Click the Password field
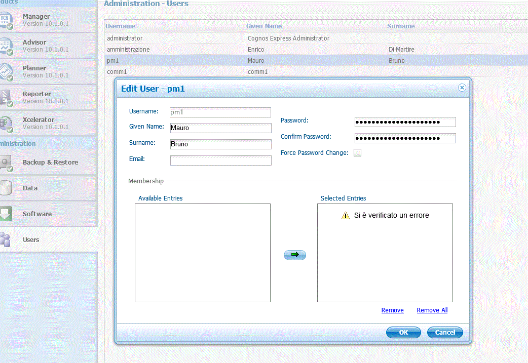528x363 pixels. [x=405, y=122]
